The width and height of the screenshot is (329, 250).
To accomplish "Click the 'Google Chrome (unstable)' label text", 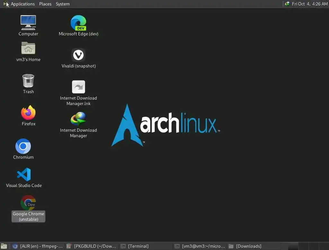I will tap(28, 216).
